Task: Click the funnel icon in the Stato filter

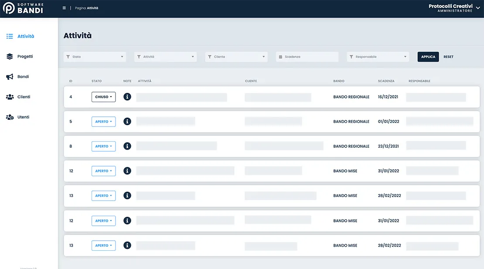Action: point(68,57)
